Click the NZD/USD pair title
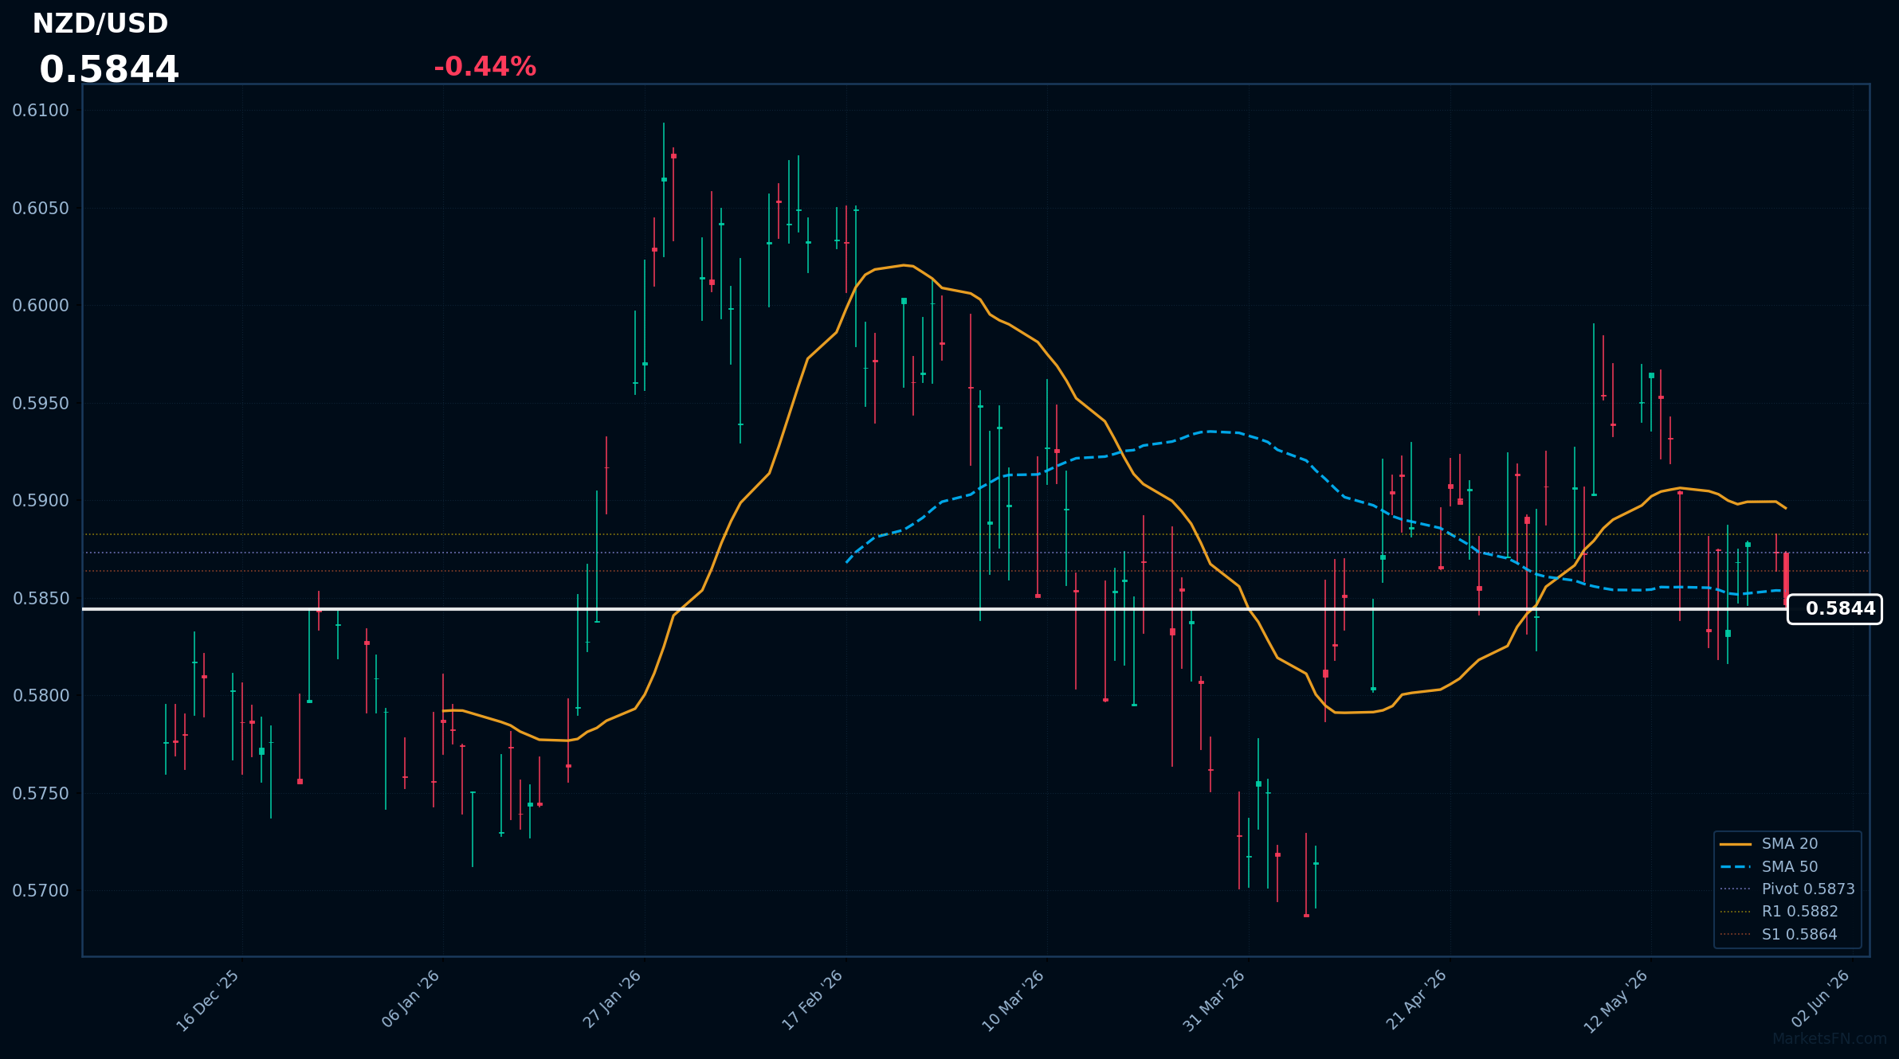Image resolution: width=1899 pixels, height=1059 pixels. coord(100,24)
